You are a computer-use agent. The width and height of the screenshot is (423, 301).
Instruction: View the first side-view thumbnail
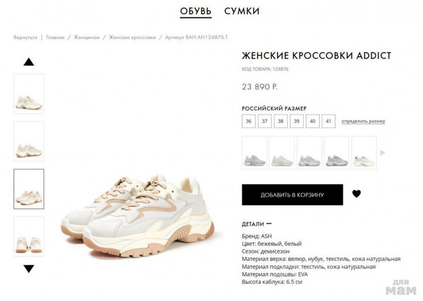(x=29, y=94)
